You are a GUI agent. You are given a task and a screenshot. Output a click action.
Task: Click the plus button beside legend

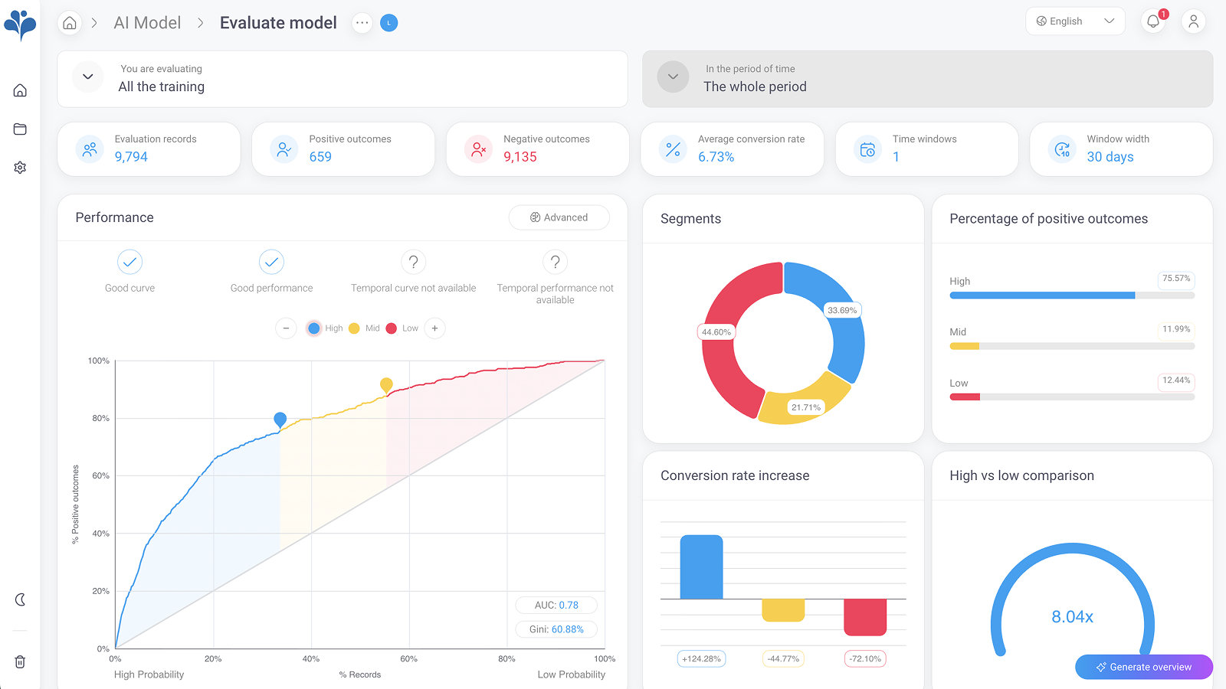[x=434, y=328]
